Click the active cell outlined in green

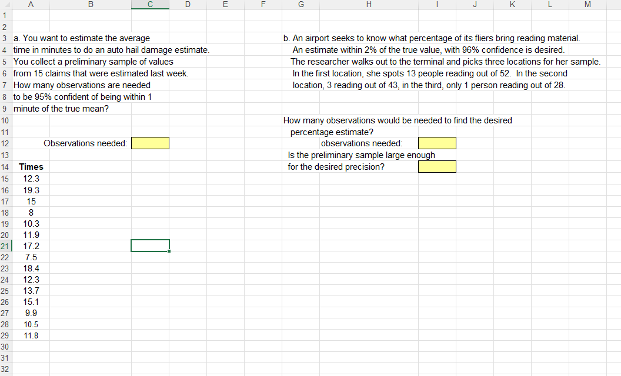click(x=150, y=246)
